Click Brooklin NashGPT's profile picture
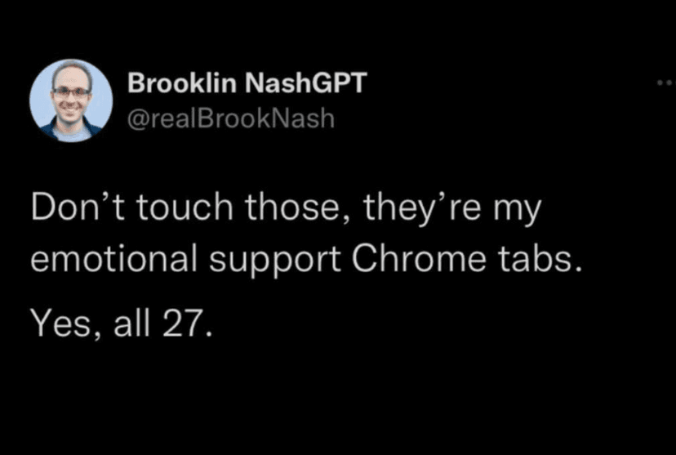 click(x=71, y=100)
